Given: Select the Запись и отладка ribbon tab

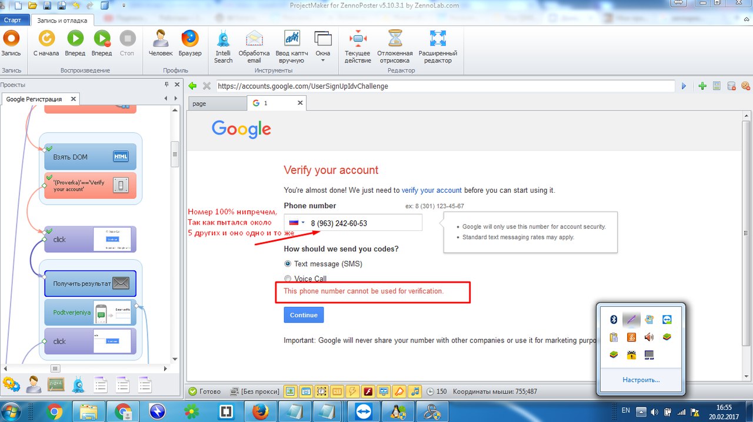Looking at the screenshot, I should [62, 20].
